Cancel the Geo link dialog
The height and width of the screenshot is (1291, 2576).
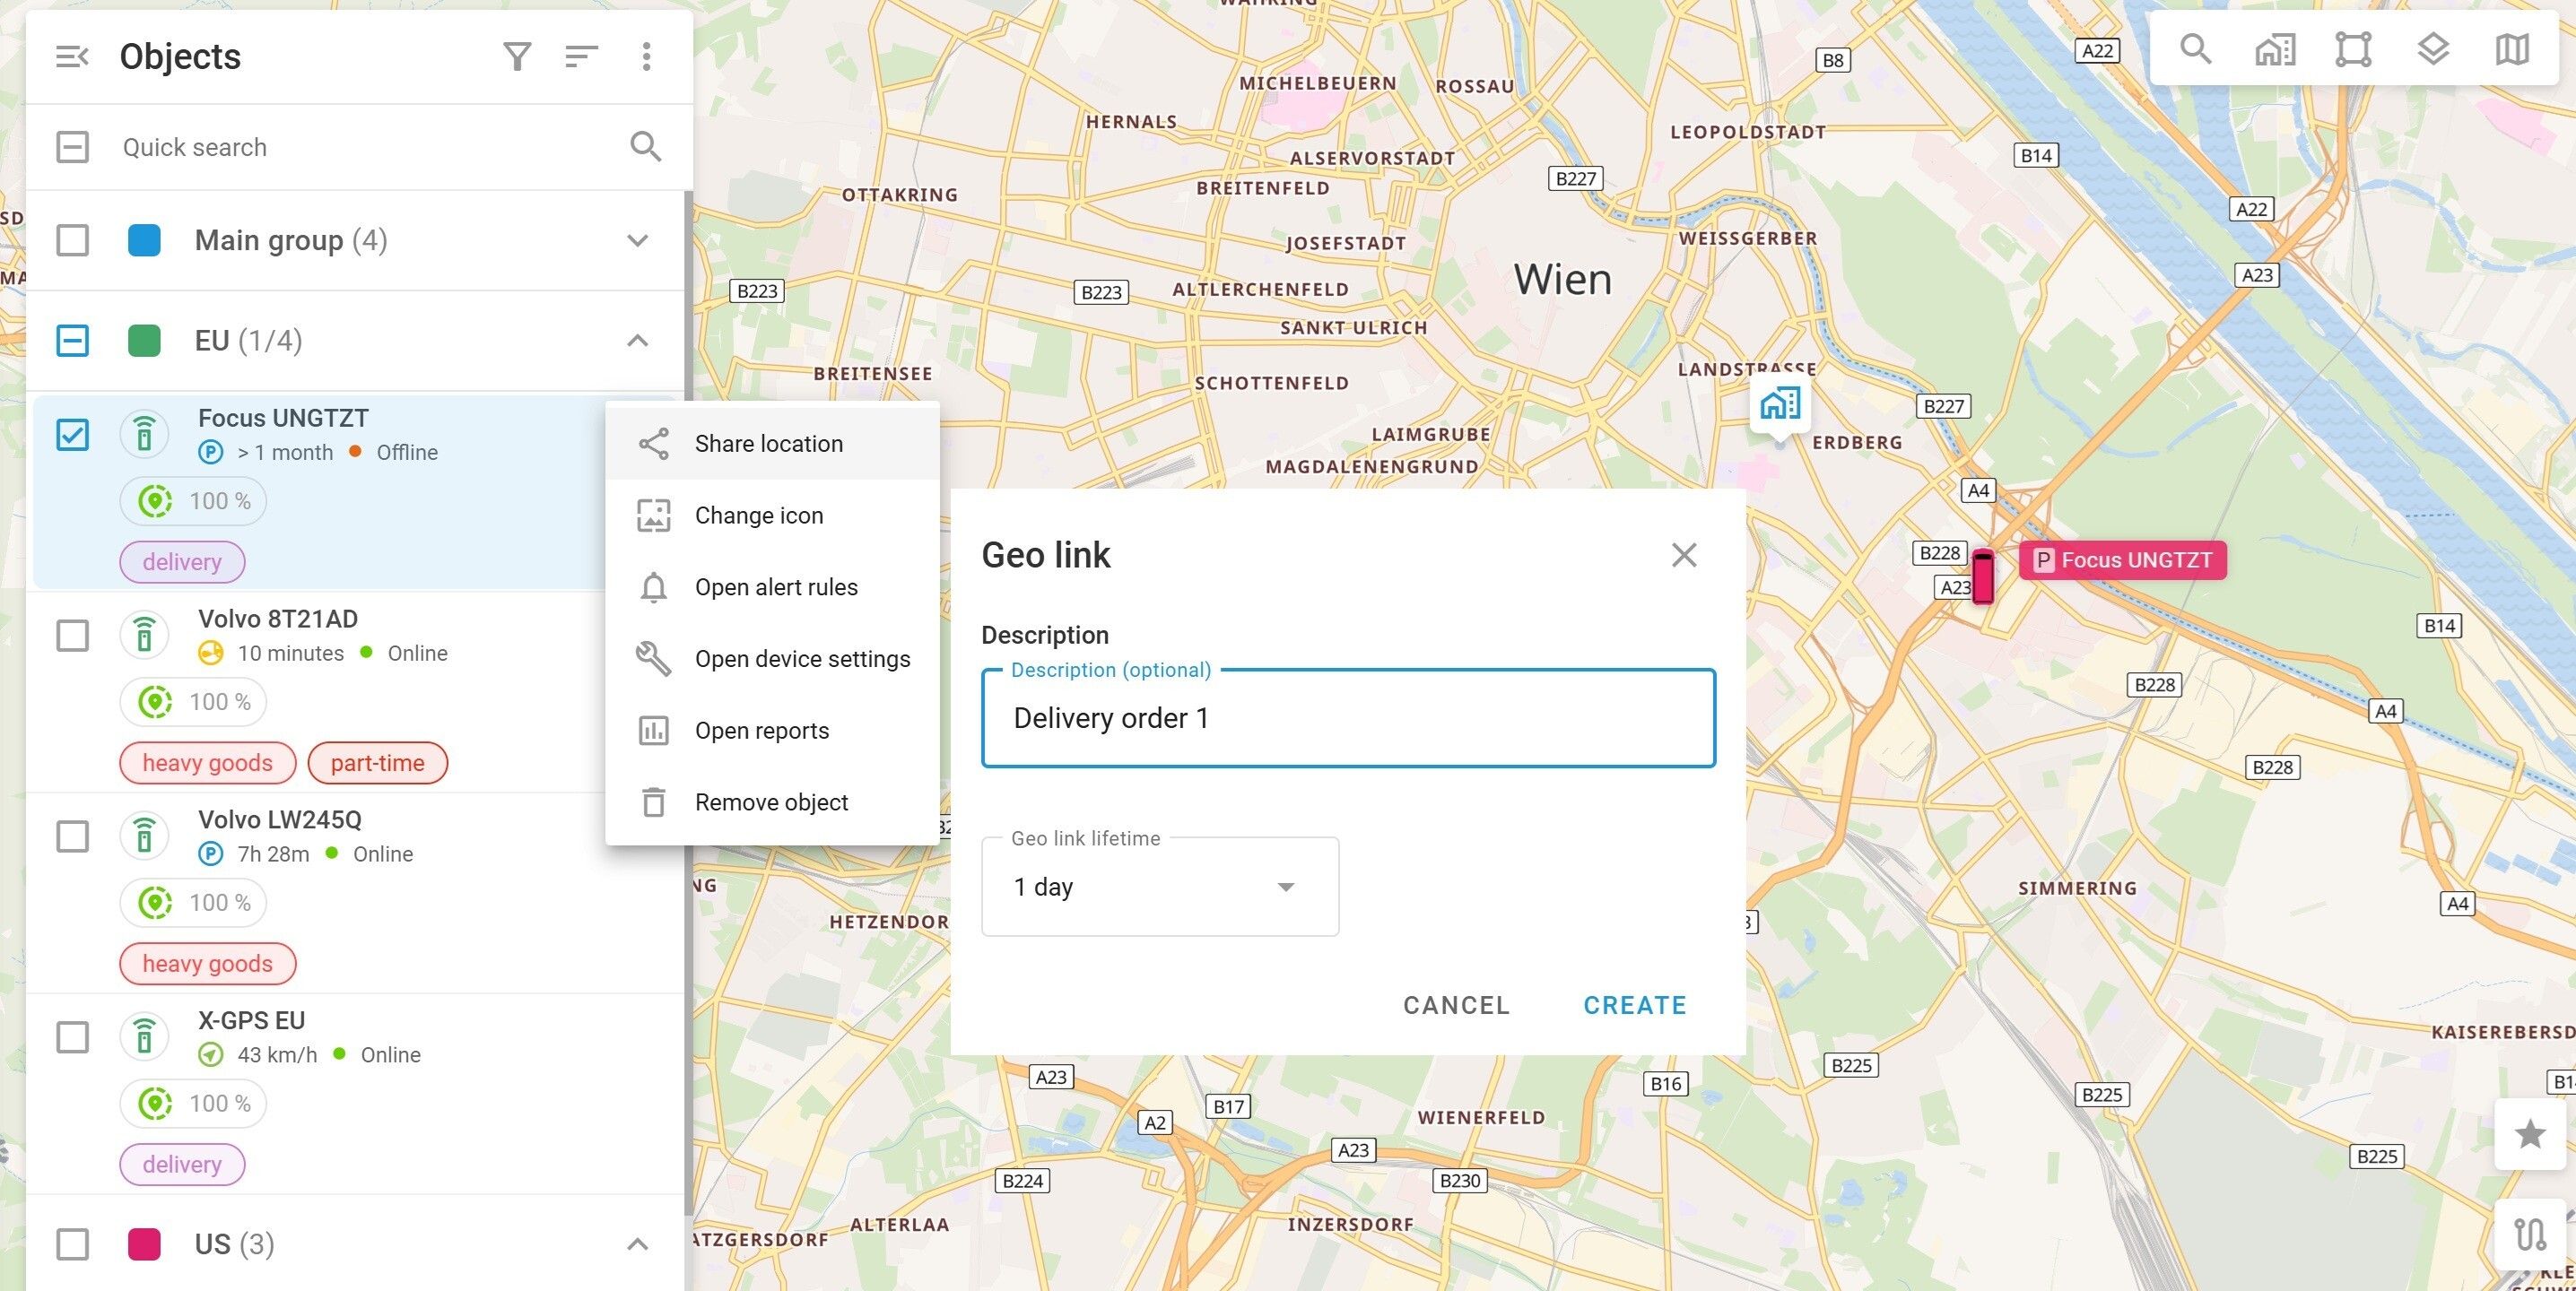[x=1455, y=1005]
